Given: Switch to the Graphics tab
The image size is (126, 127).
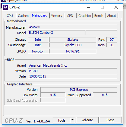Looking at the screenshot, I should (85, 16).
